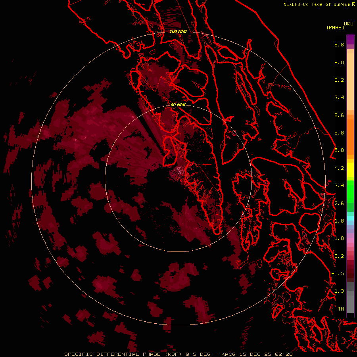Select the TH threshold label
The image size is (357, 357).
pos(341,309)
